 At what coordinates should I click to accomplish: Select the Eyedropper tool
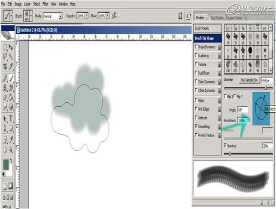[x=11, y=140]
